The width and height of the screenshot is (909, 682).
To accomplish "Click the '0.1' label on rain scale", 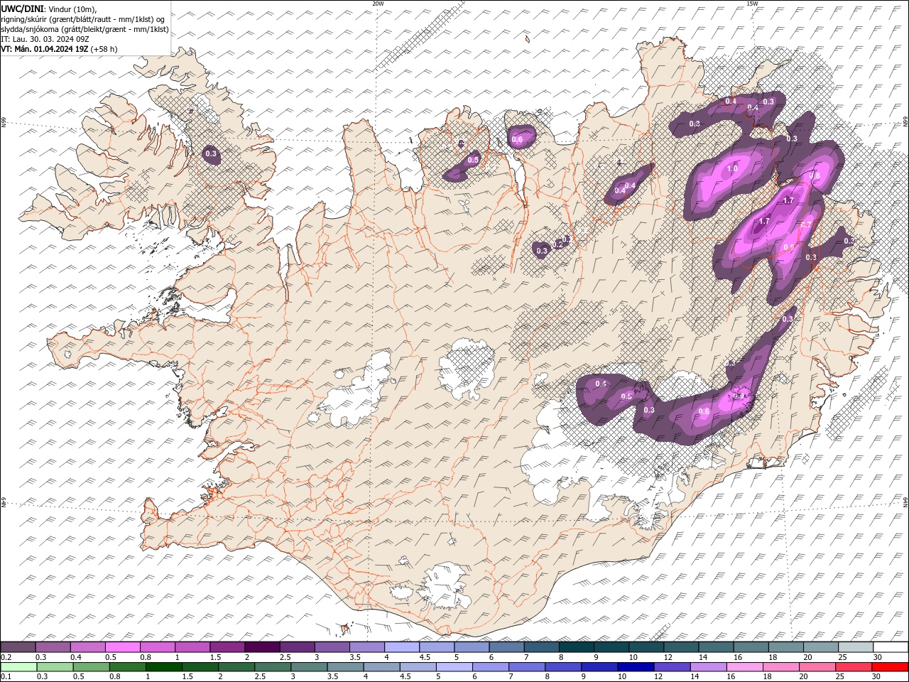I will (6, 676).
